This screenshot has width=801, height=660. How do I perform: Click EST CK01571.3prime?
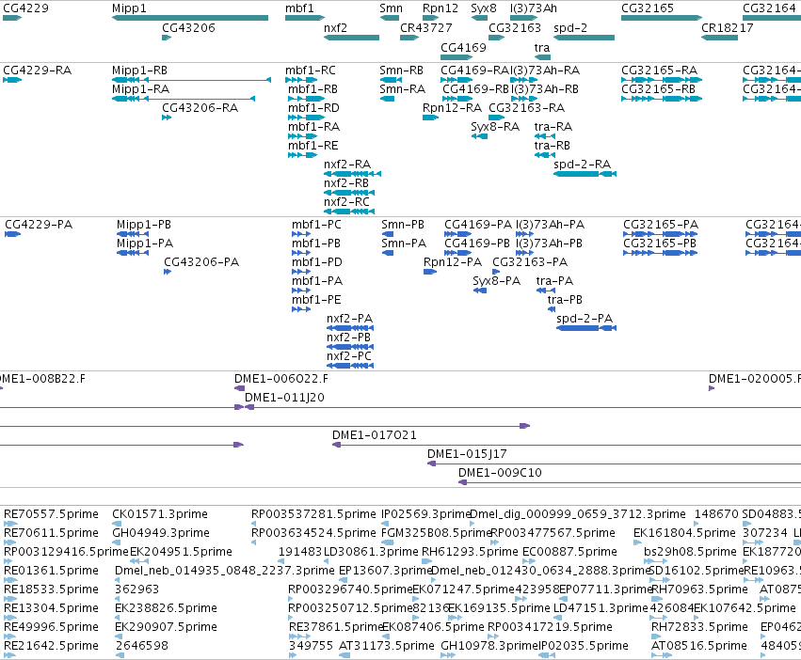[x=160, y=514]
